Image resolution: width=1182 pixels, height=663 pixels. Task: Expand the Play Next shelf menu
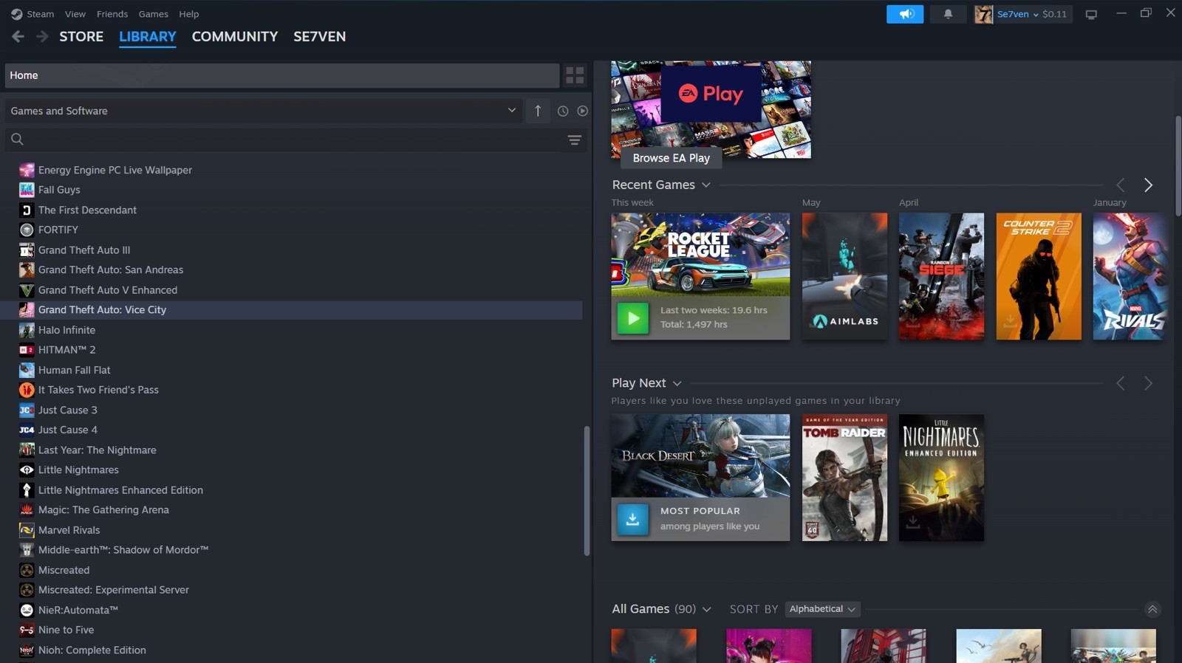coord(677,383)
